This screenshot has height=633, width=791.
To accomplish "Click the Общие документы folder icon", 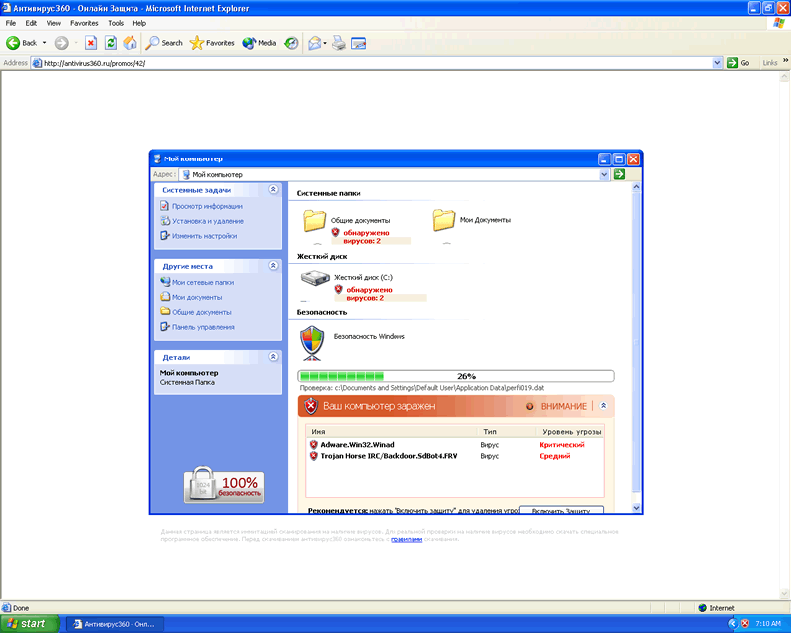I will pos(315,220).
